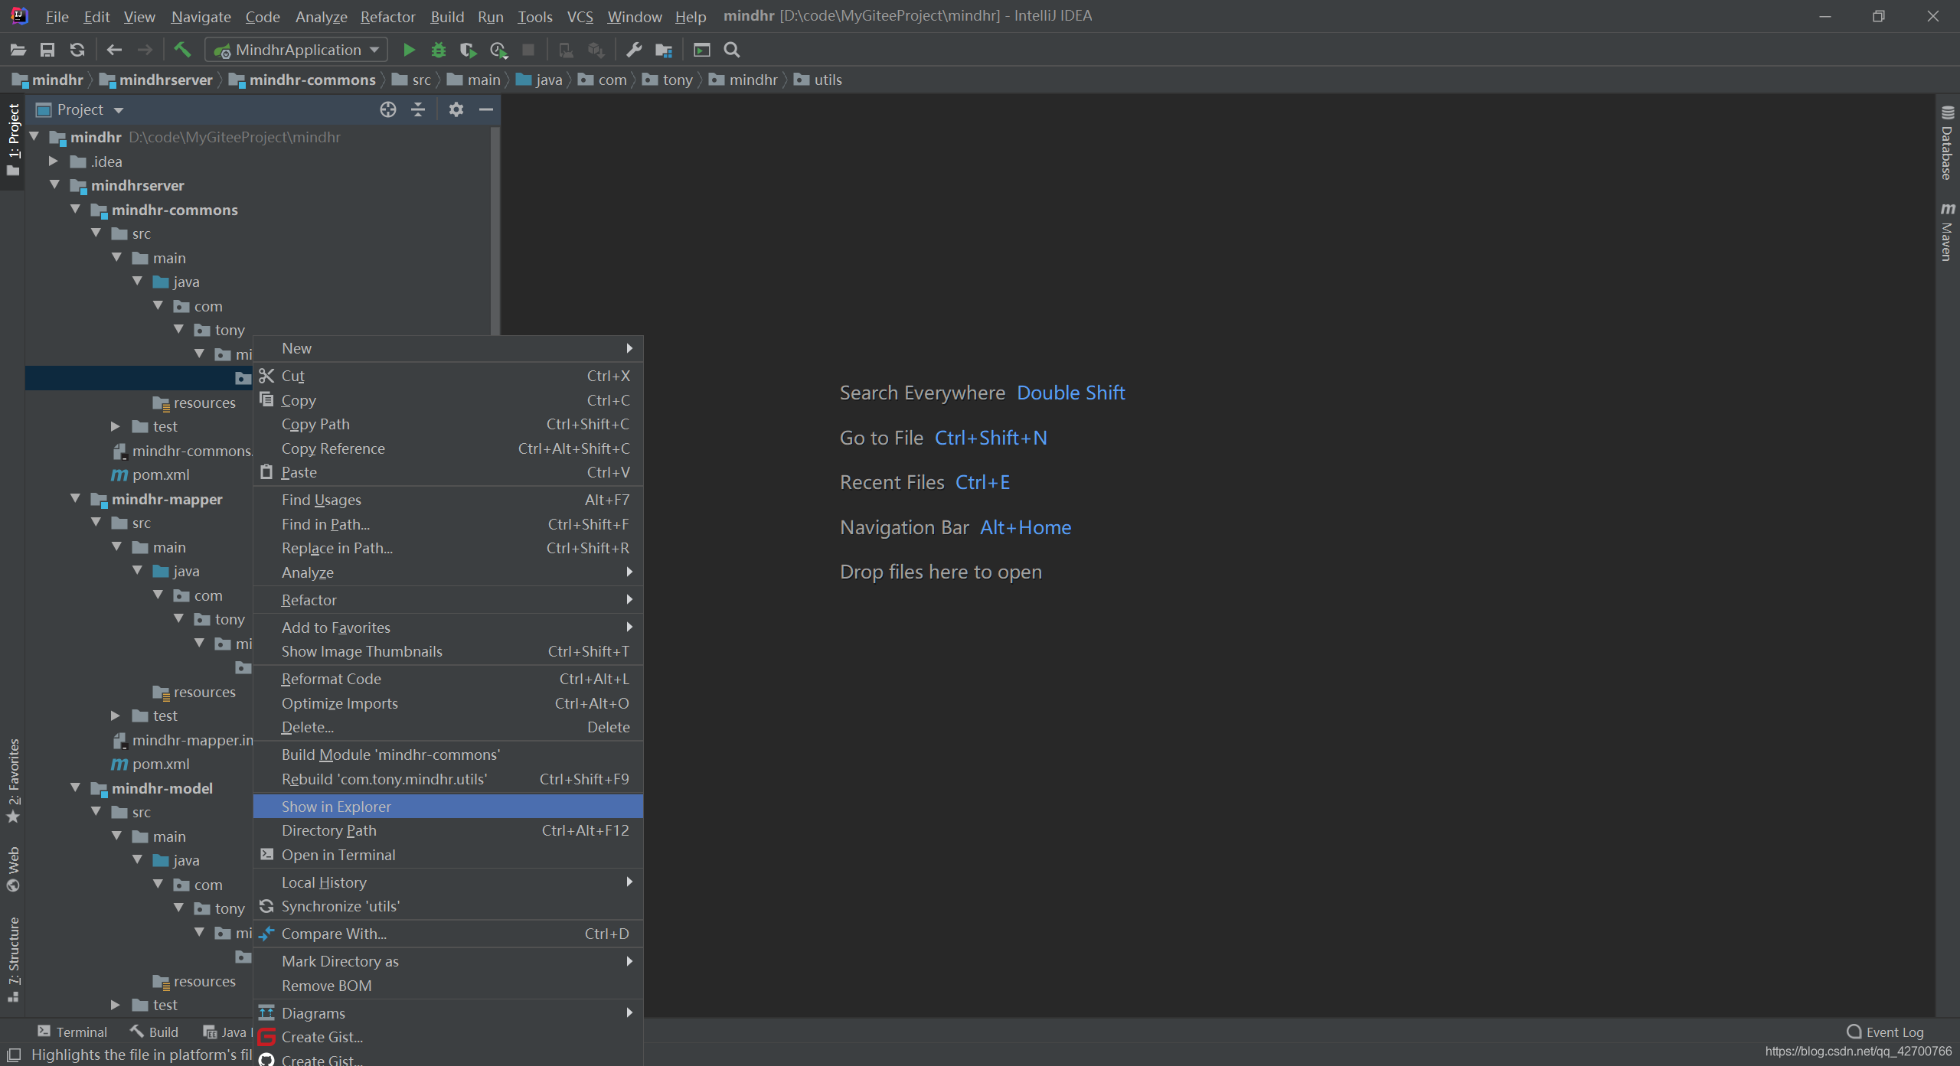
Task: Hide the Project panel with minus icon
Action: (x=485, y=109)
